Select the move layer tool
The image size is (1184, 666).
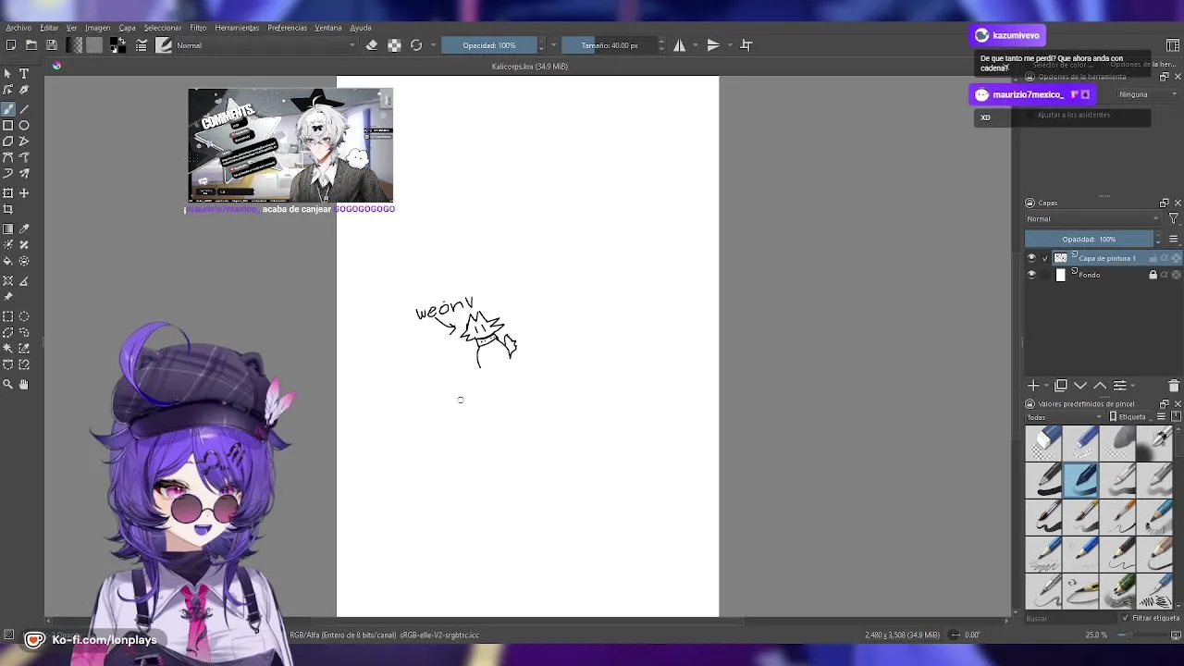24,193
